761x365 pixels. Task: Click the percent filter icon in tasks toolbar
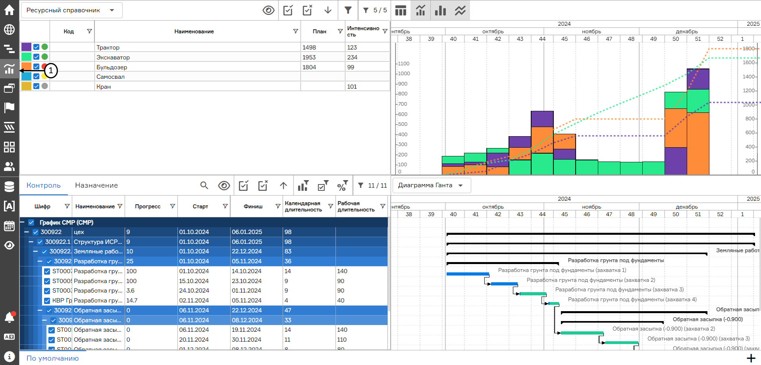tap(342, 185)
